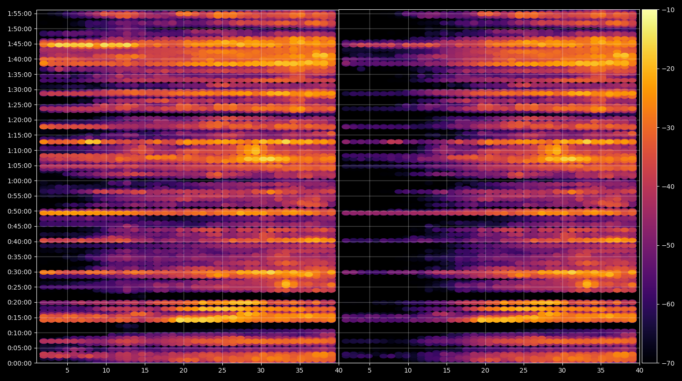This screenshot has width=682, height=381.
Task: Click the 1:15:00 time axis label
Action: coord(20,135)
